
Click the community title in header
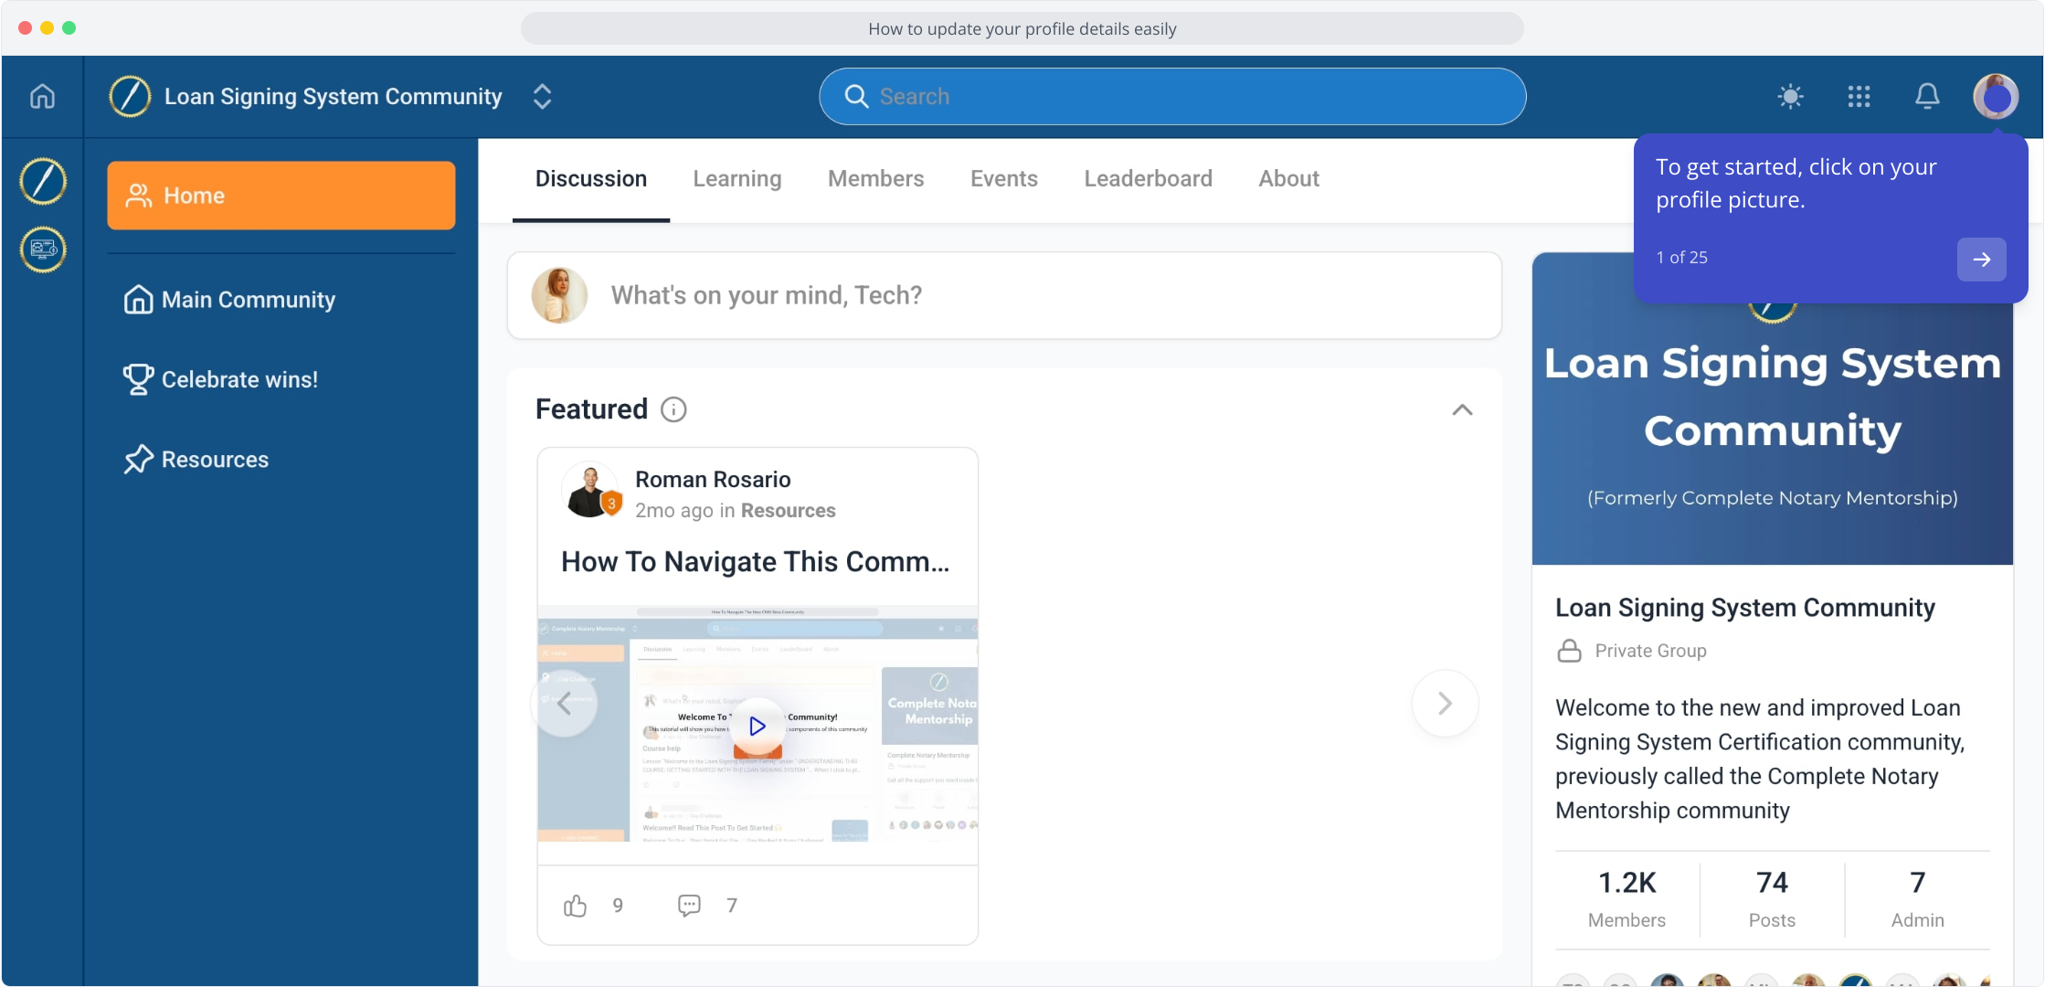coord(333,96)
